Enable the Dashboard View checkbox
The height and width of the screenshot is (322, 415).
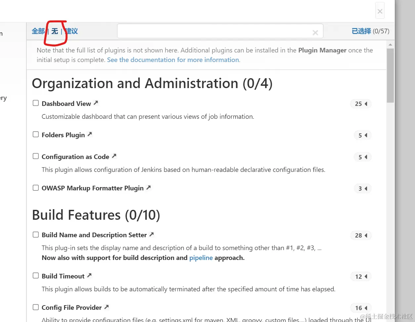(x=36, y=103)
